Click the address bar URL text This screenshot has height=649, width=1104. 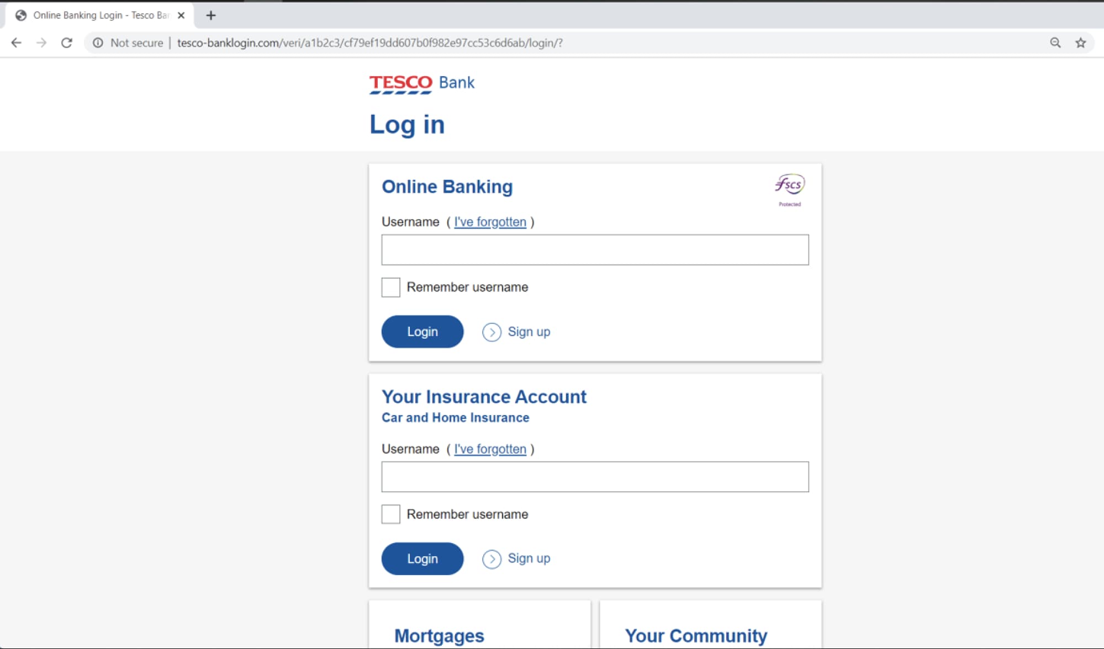click(x=369, y=42)
